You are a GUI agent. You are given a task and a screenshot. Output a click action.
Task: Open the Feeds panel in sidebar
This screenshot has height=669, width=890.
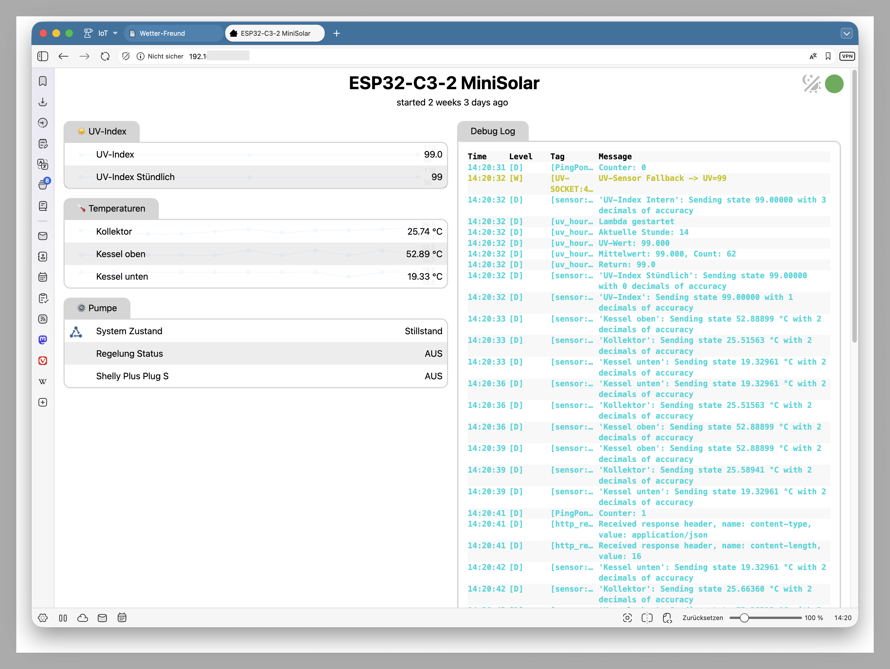[x=43, y=319]
